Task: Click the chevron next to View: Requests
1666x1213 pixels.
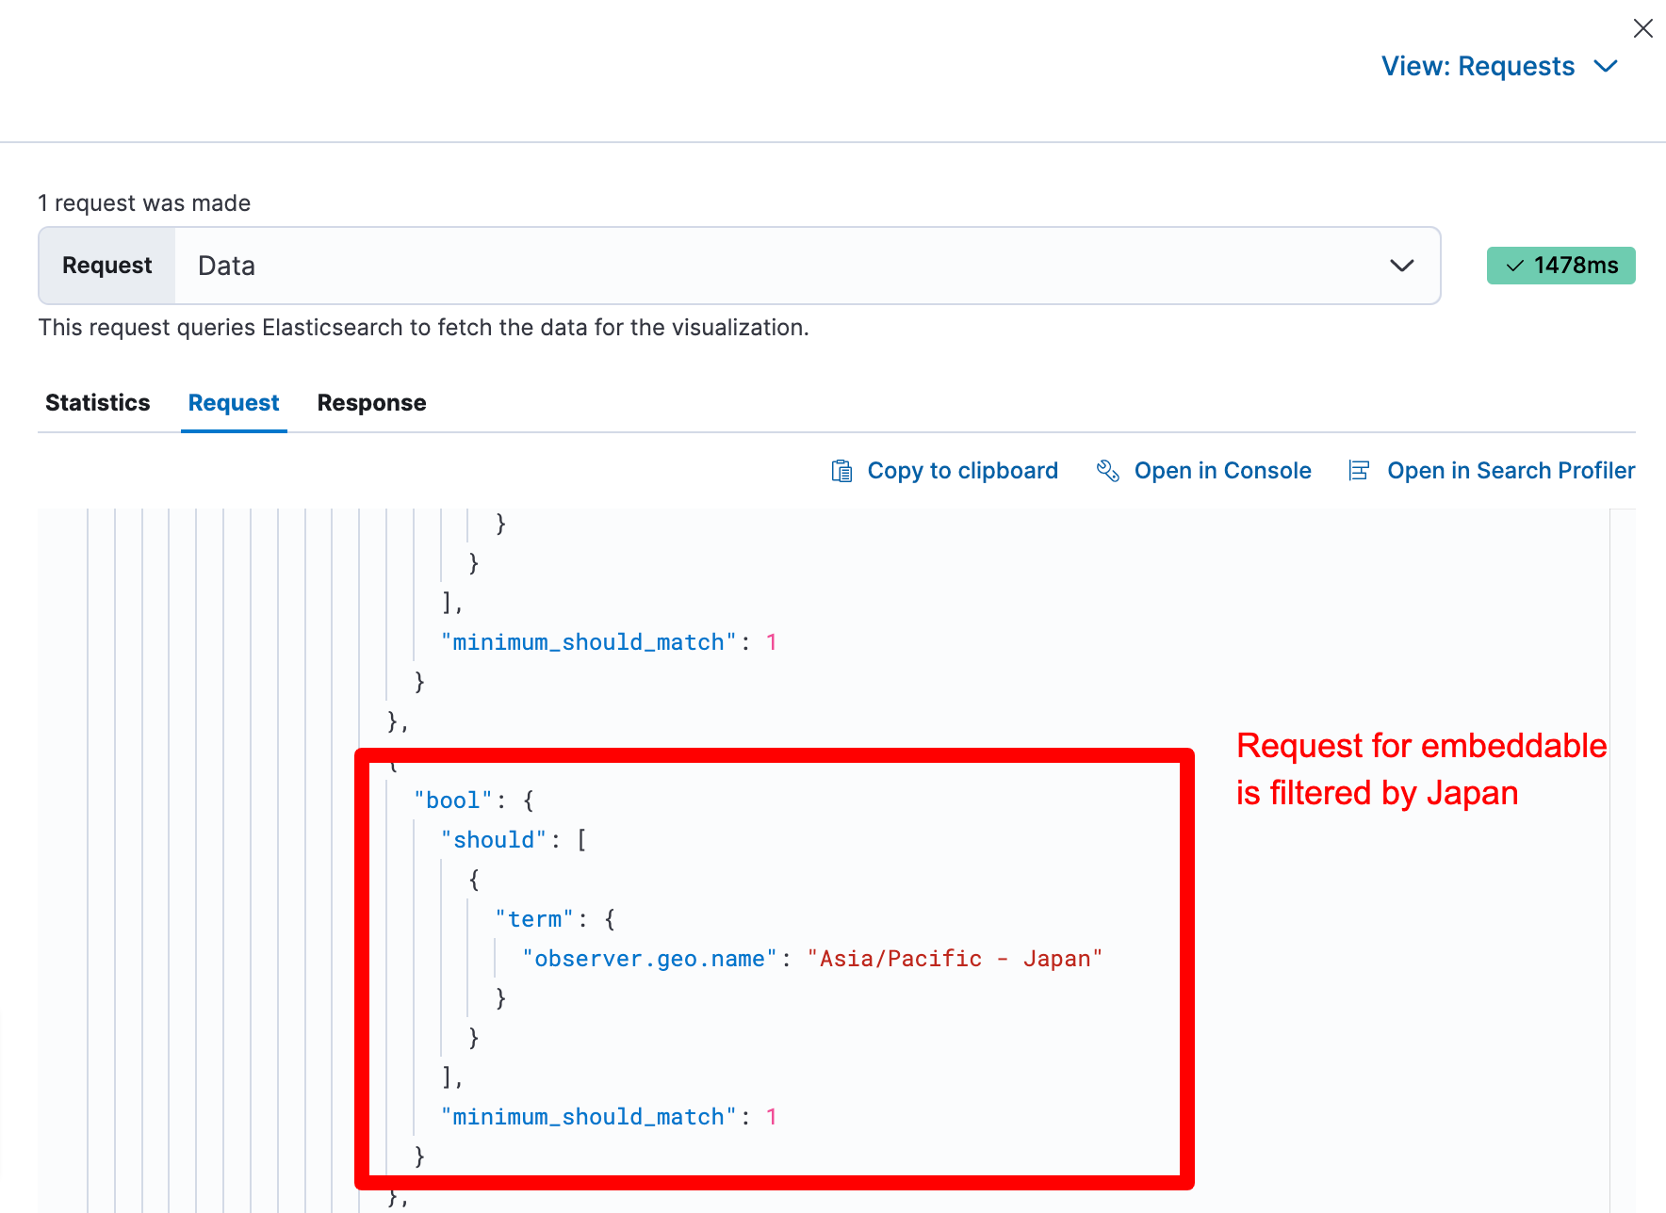Action: [1607, 66]
